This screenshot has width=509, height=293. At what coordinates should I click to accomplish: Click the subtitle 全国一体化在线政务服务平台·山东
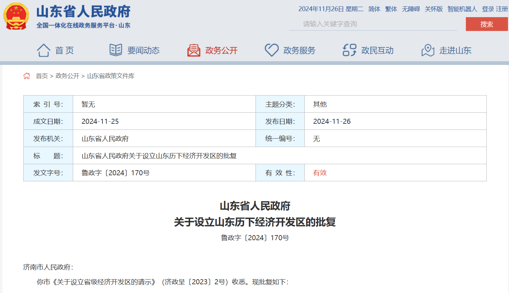pos(83,25)
